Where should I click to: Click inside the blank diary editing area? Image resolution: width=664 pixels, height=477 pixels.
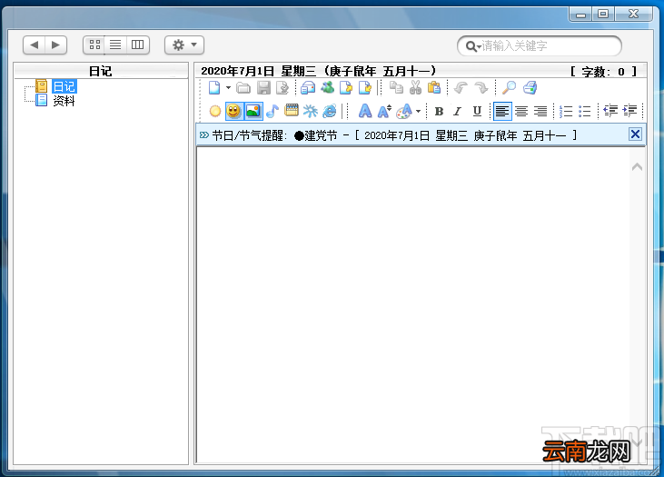pyautogui.click(x=413, y=305)
